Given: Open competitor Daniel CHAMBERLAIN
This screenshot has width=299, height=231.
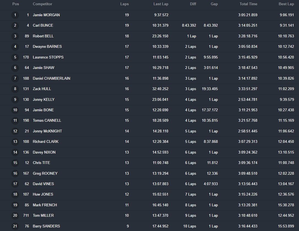Looking at the screenshot, I should tap(51, 79).
